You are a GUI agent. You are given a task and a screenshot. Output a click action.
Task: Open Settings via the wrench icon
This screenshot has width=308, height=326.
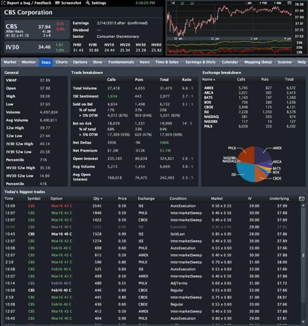point(88,3)
